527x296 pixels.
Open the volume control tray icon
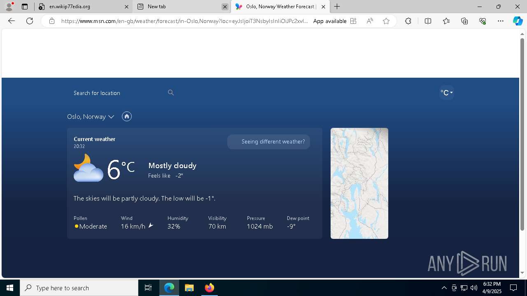pos(474,288)
